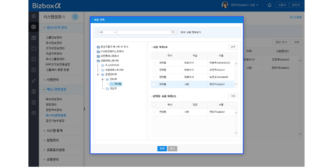Open 조직도정보관리 menu item
The image size is (333, 168).
coord(55,48)
